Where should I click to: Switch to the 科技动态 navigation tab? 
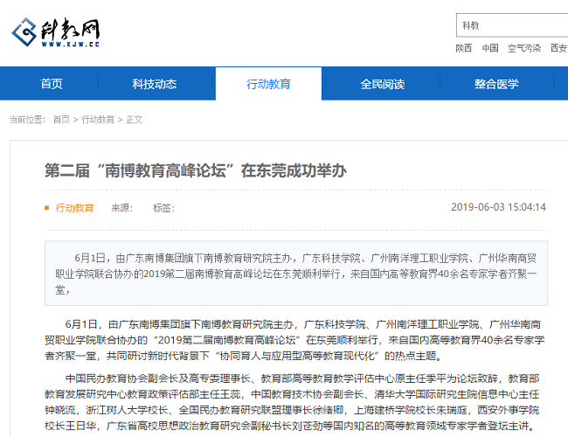[x=155, y=84]
